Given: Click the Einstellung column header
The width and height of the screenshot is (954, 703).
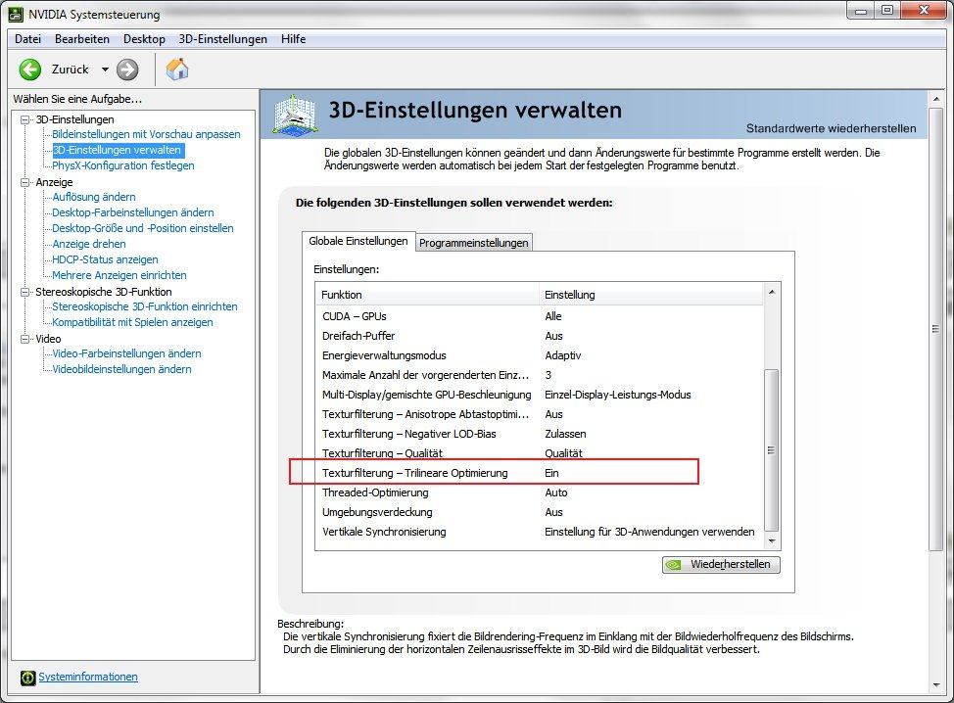Looking at the screenshot, I should [x=651, y=295].
